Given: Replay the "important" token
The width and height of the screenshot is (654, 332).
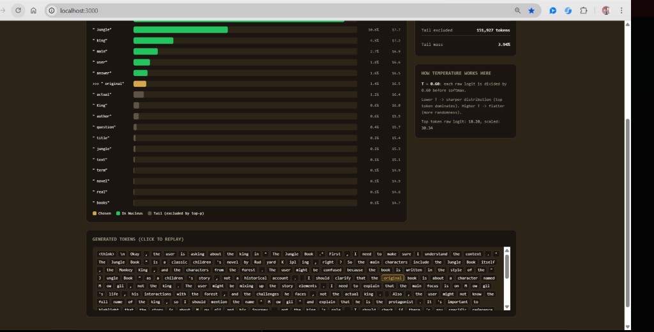Looking at the screenshot, I should tap(458, 301).
